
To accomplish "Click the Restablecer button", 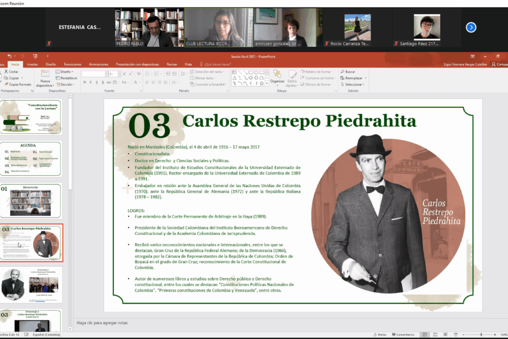I will point(67,78).
